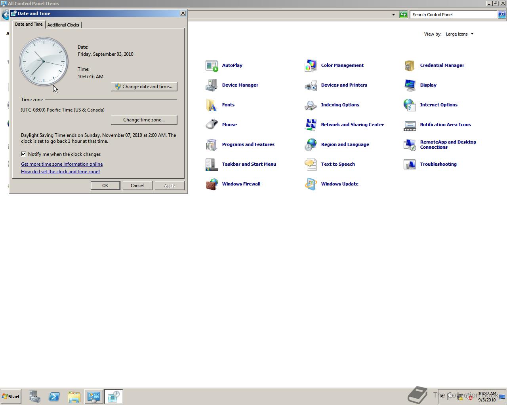Show hidden icons in the system tray
Viewport: 507px width, 405px height.
[x=442, y=396]
